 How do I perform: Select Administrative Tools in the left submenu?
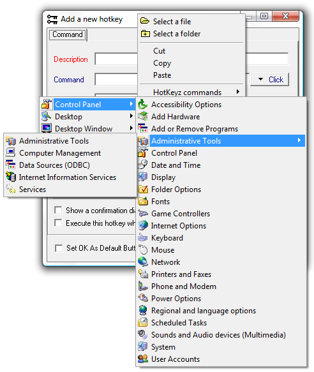tap(70, 141)
